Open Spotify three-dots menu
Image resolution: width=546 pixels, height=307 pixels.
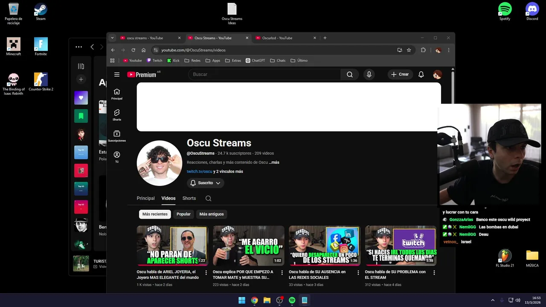[78, 47]
